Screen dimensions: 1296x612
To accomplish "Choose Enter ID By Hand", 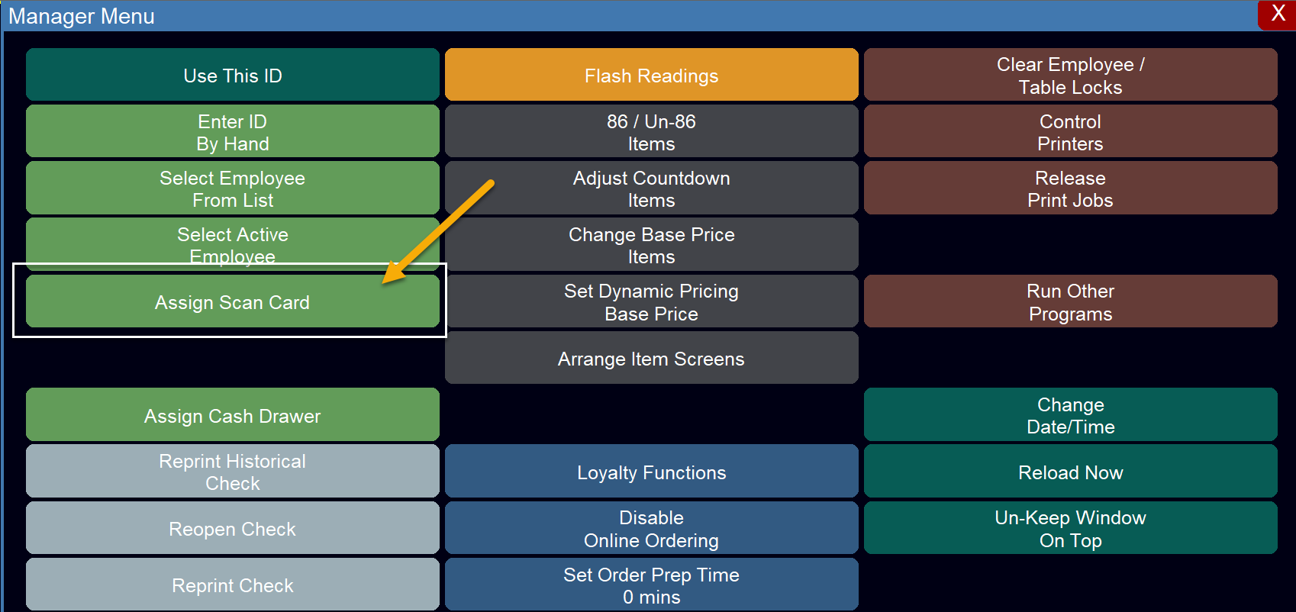I will [233, 131].
